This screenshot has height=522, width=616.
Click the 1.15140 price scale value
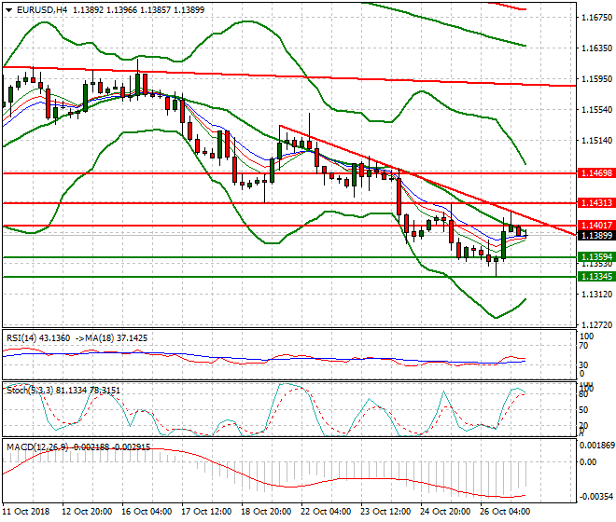(596, 141)
